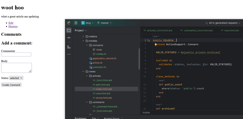Click the lightbulb quick-fix icon on line 2
The height and width of the screenshot is (119, 243).
156,45
